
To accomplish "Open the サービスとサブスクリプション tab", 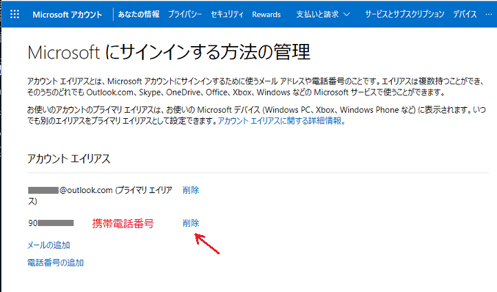I will click(x=405, y=14).
